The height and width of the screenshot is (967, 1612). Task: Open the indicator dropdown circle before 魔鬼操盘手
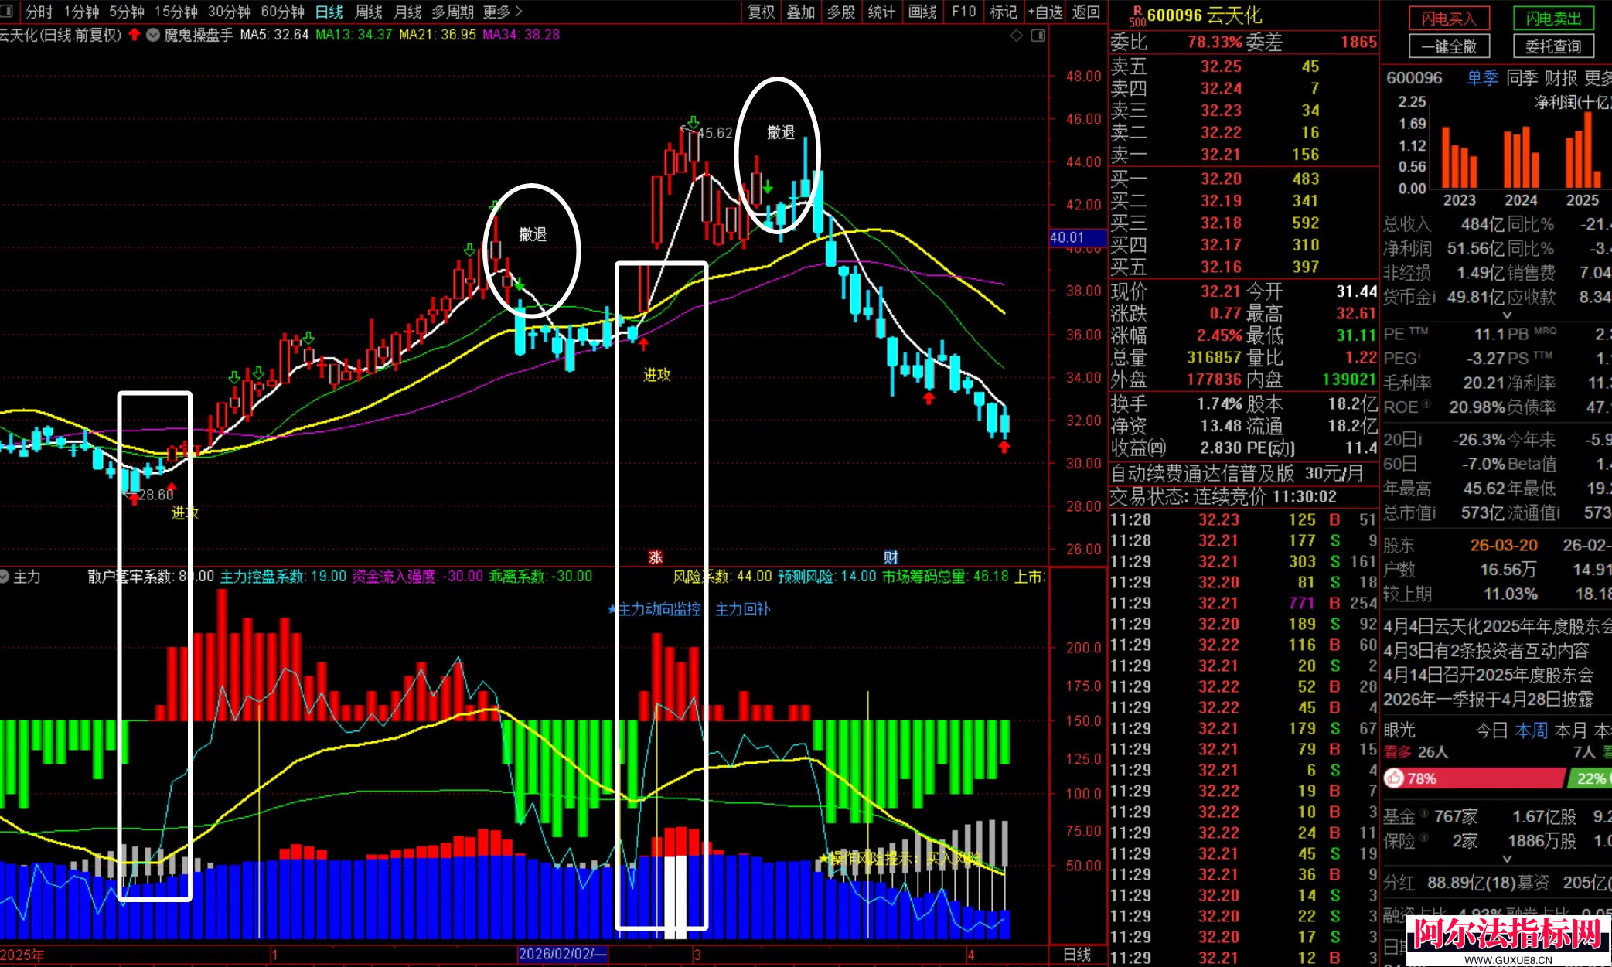152,35
